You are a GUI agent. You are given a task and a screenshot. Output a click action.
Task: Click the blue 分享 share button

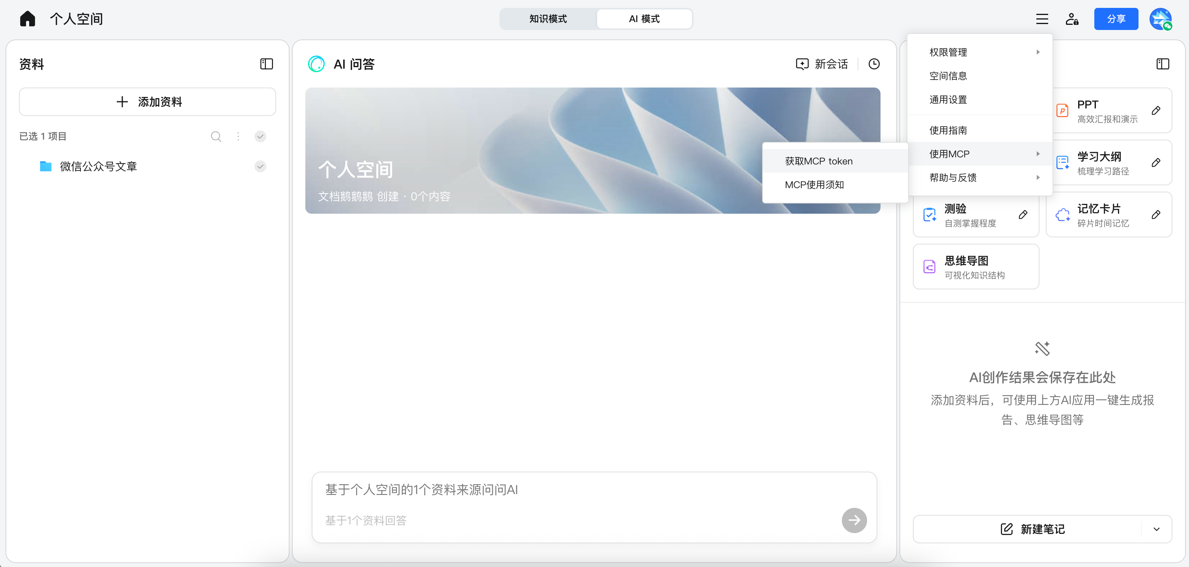click(x=1116, y=19)
